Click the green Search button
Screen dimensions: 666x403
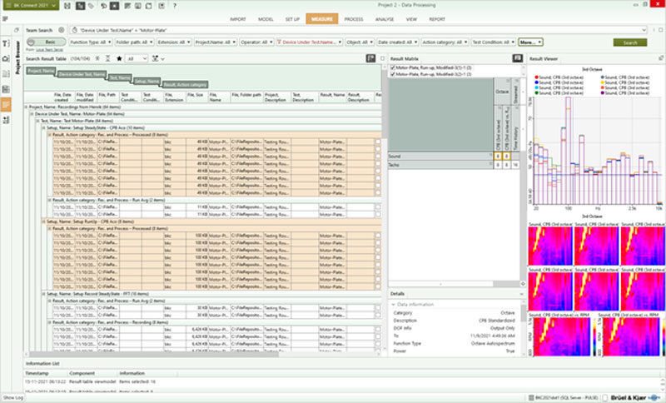click(630, 42)
